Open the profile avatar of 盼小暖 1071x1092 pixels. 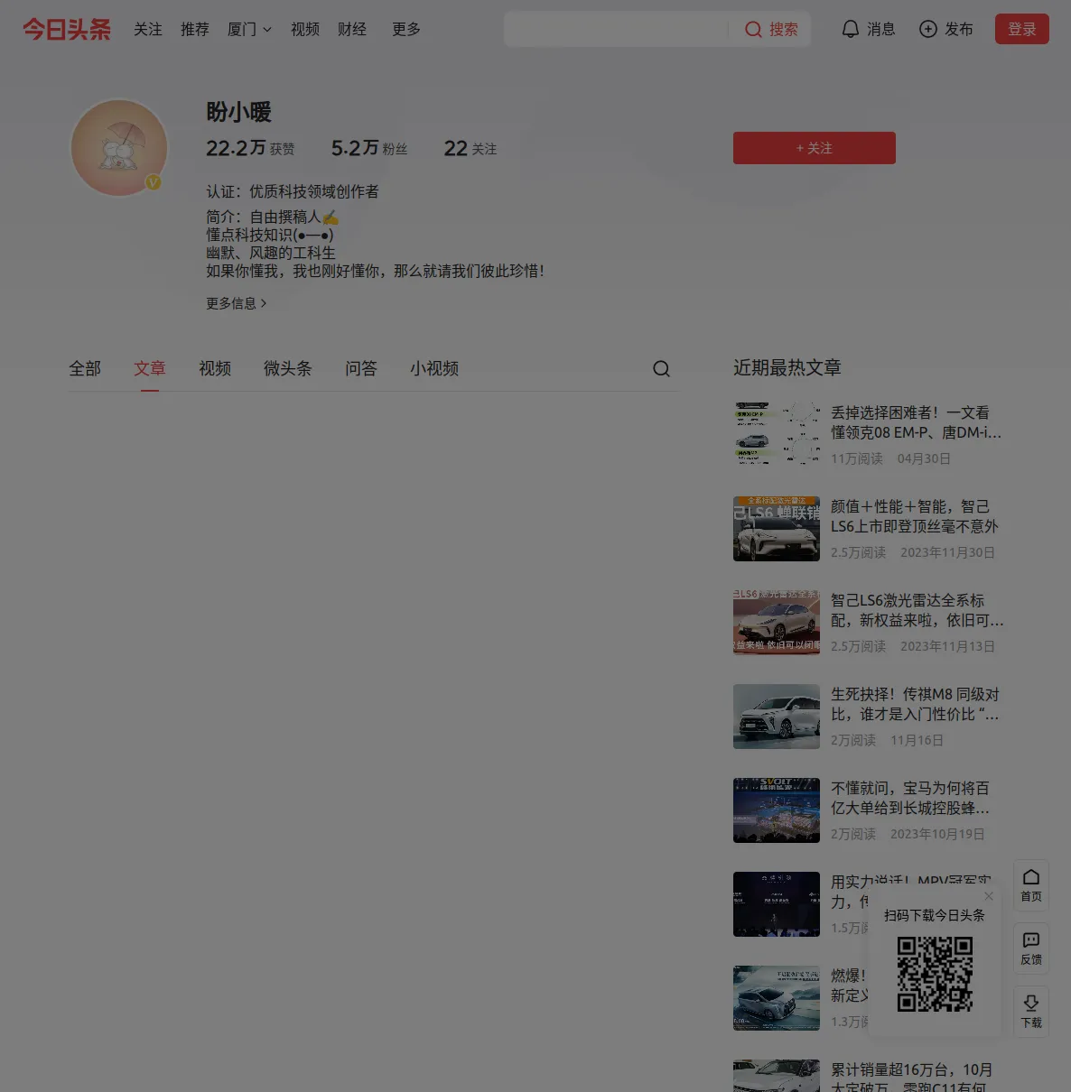point(119,148)
